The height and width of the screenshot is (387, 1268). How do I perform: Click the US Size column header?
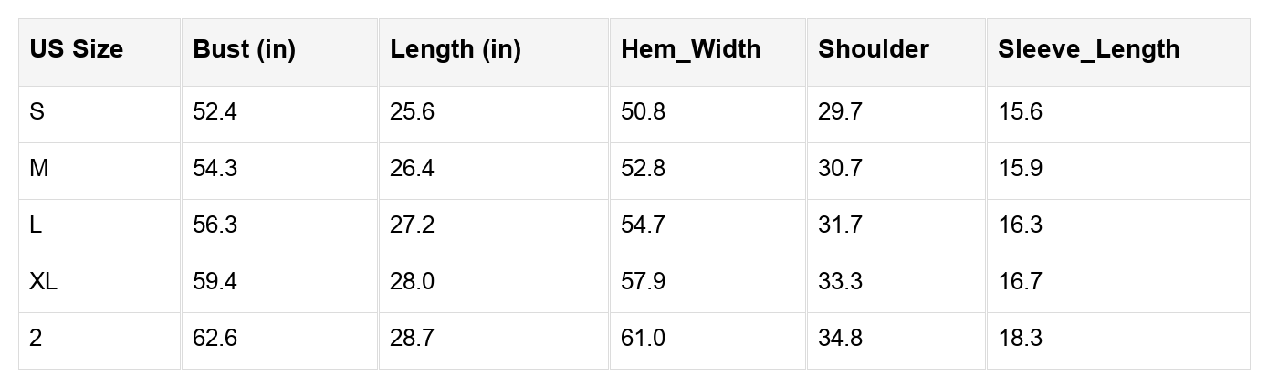point(76,49)
